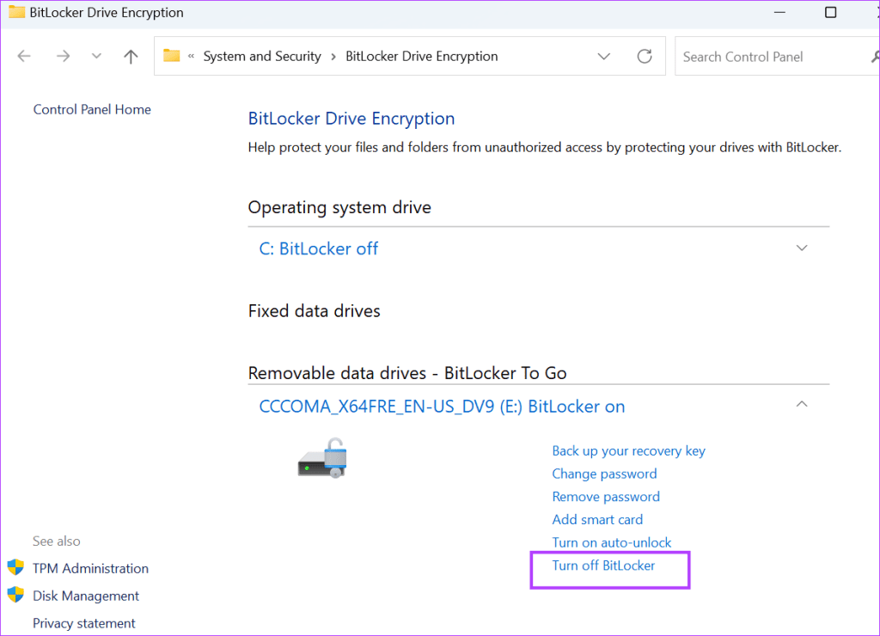This screenshot has height=636, width=880.
Task: Maximize the BitLocker window
Action: coord(830,12)
